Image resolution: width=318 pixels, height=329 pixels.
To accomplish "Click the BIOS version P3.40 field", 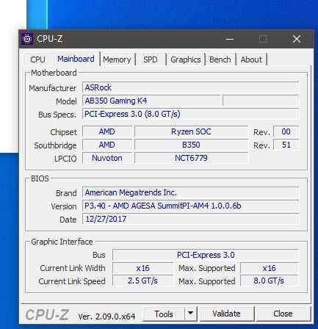I will pos(190,206).
